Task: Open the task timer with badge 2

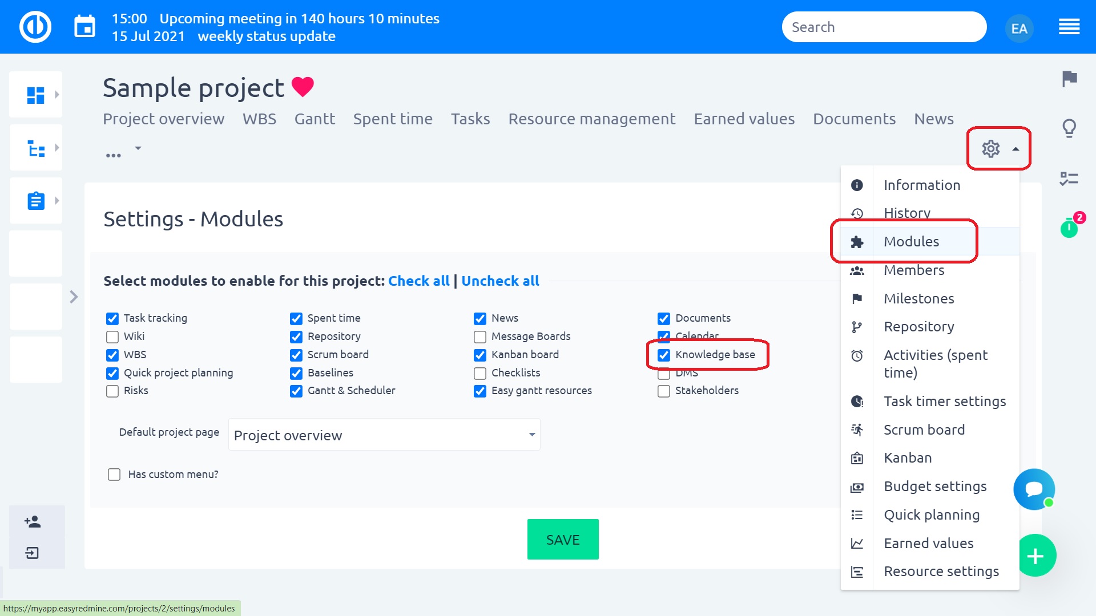Action: [1069, 228]
